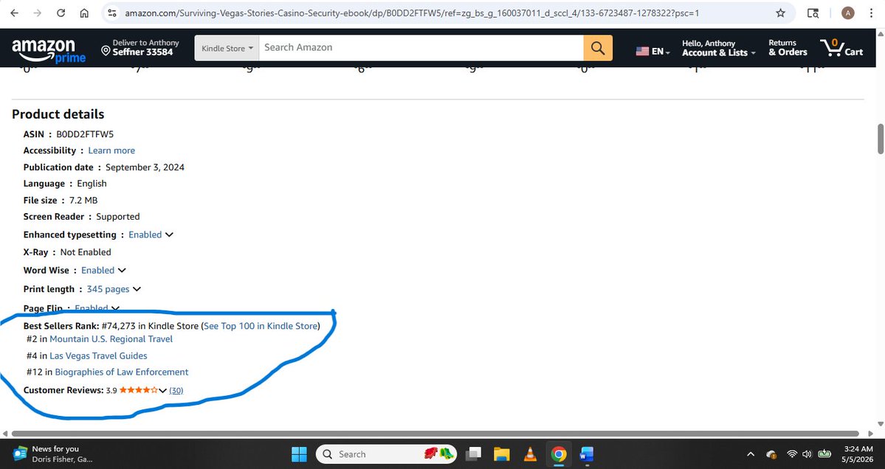885x469 pixels.
Task: Open Wi-Fi network settings in tray
Action: tap(792, 454)
